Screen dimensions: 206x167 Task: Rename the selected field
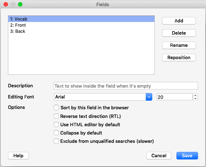point(179,45)
